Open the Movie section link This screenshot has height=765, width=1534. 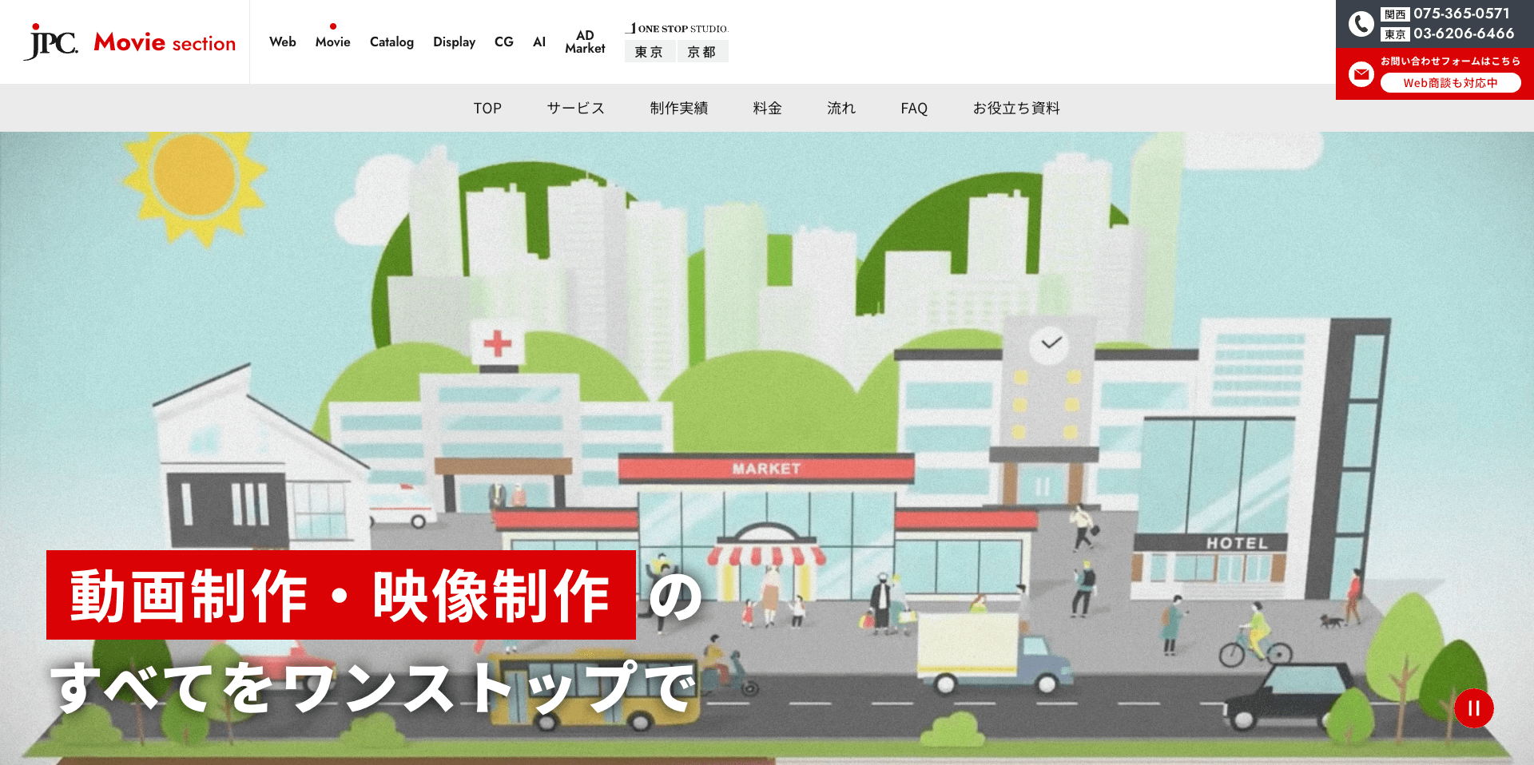[x=332, y=42]
